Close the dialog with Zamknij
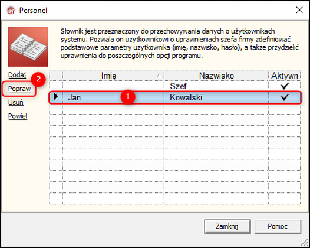Image resolution: width=310 pixels, height=248 pixels. point(227,226)
